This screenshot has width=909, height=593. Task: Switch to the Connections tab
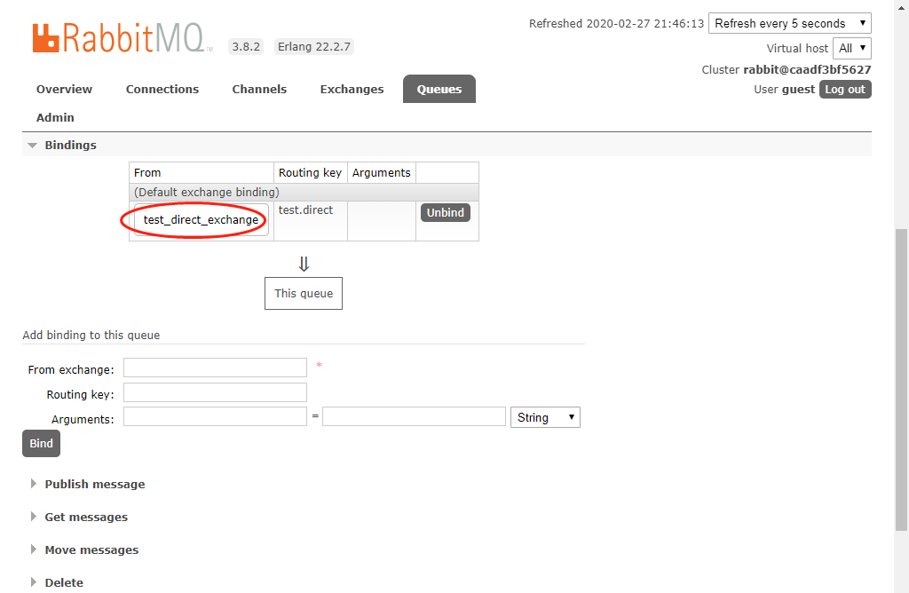click(162, 90)
